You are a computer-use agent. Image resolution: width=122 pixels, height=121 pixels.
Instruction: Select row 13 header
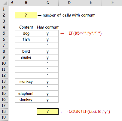click(x=4, y=81)
